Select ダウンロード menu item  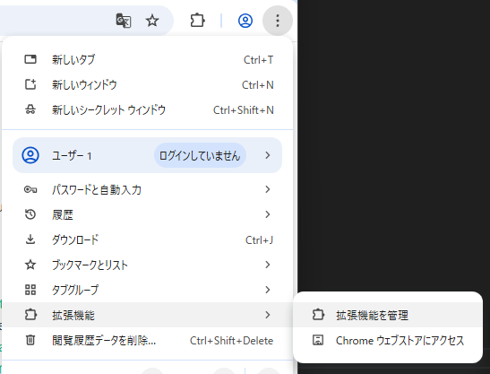pos(148,239)
